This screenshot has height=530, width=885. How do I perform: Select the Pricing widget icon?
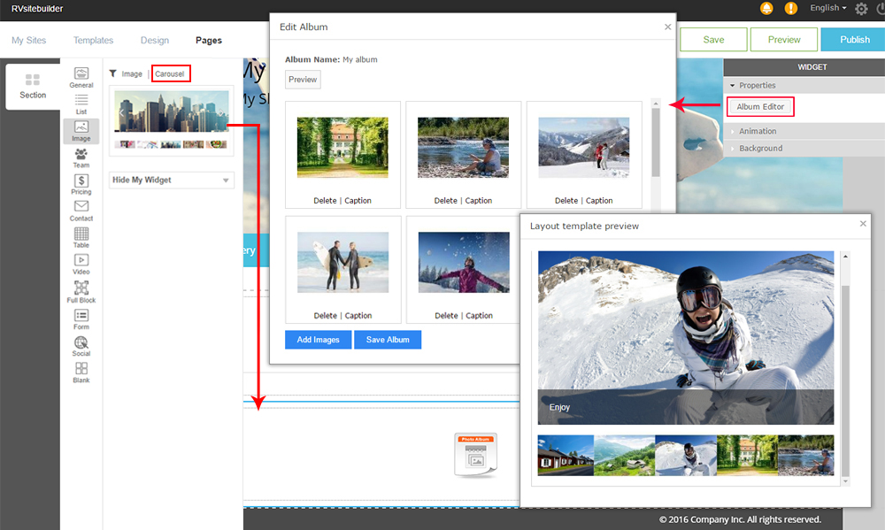[x=81, y=184]
